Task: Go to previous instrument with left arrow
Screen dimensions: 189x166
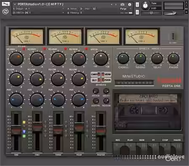Action: [112, 5]
